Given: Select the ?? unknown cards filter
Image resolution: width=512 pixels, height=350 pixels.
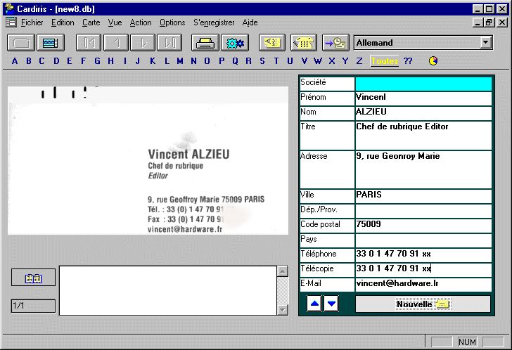Looking at the screenshot, I should pyautogui.click(x=408, y=61).
